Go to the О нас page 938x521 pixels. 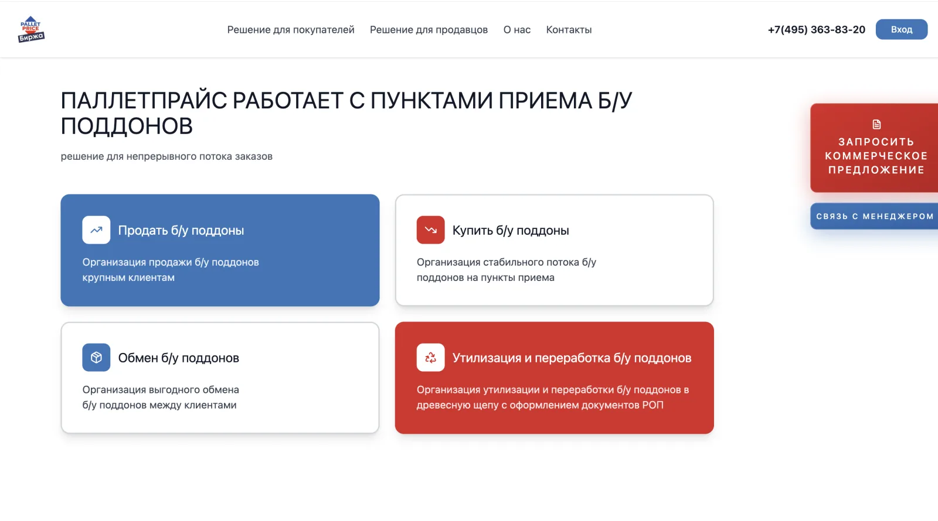coord(517,30)
